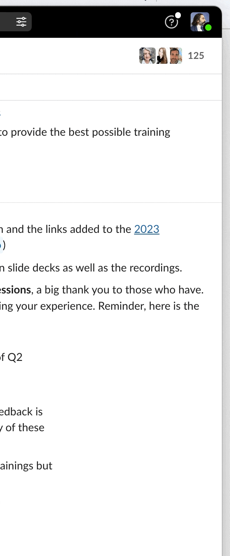
Task: Click the bold 'essions' text
Action: pyautogui.click(x=15, y=290)
